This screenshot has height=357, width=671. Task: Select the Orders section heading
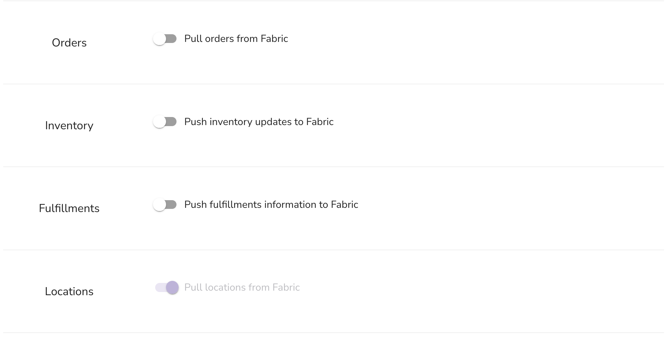pyautogui.click(x=69, y=43)
